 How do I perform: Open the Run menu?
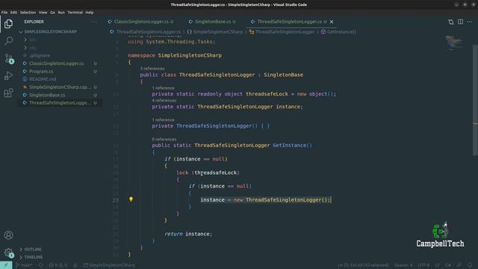[61, 13]
